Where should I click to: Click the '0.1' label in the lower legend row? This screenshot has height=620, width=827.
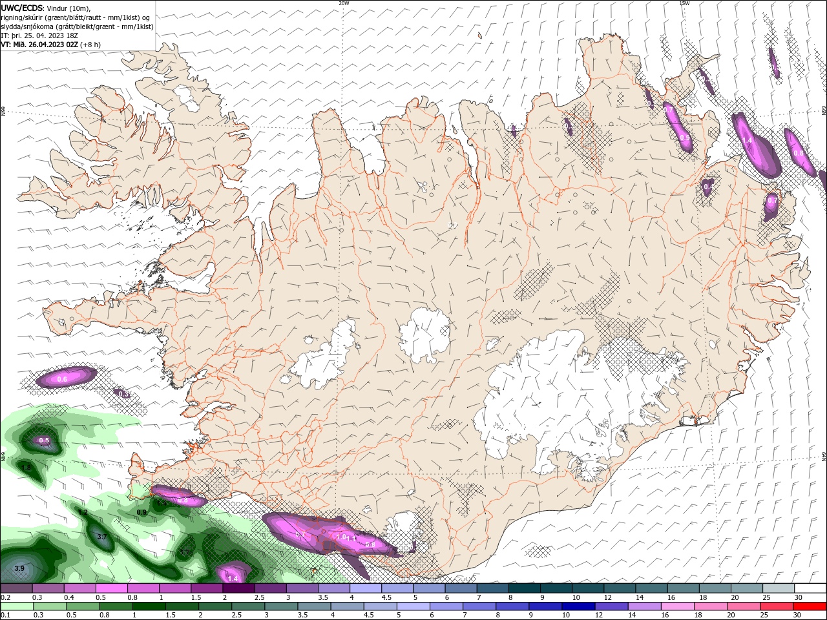point(6,615)
